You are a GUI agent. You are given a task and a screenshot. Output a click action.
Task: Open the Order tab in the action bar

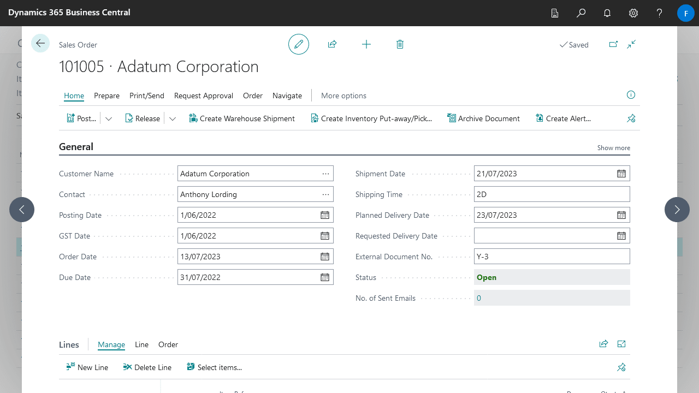coord(253,96)
